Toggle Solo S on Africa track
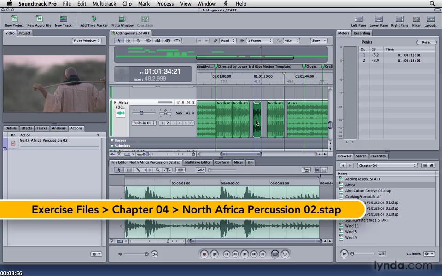Image resolution: width=442 pixels, height=276 pixels. (193, 102)
